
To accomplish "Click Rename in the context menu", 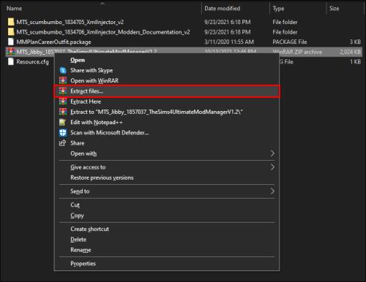I will coord(81,250).
